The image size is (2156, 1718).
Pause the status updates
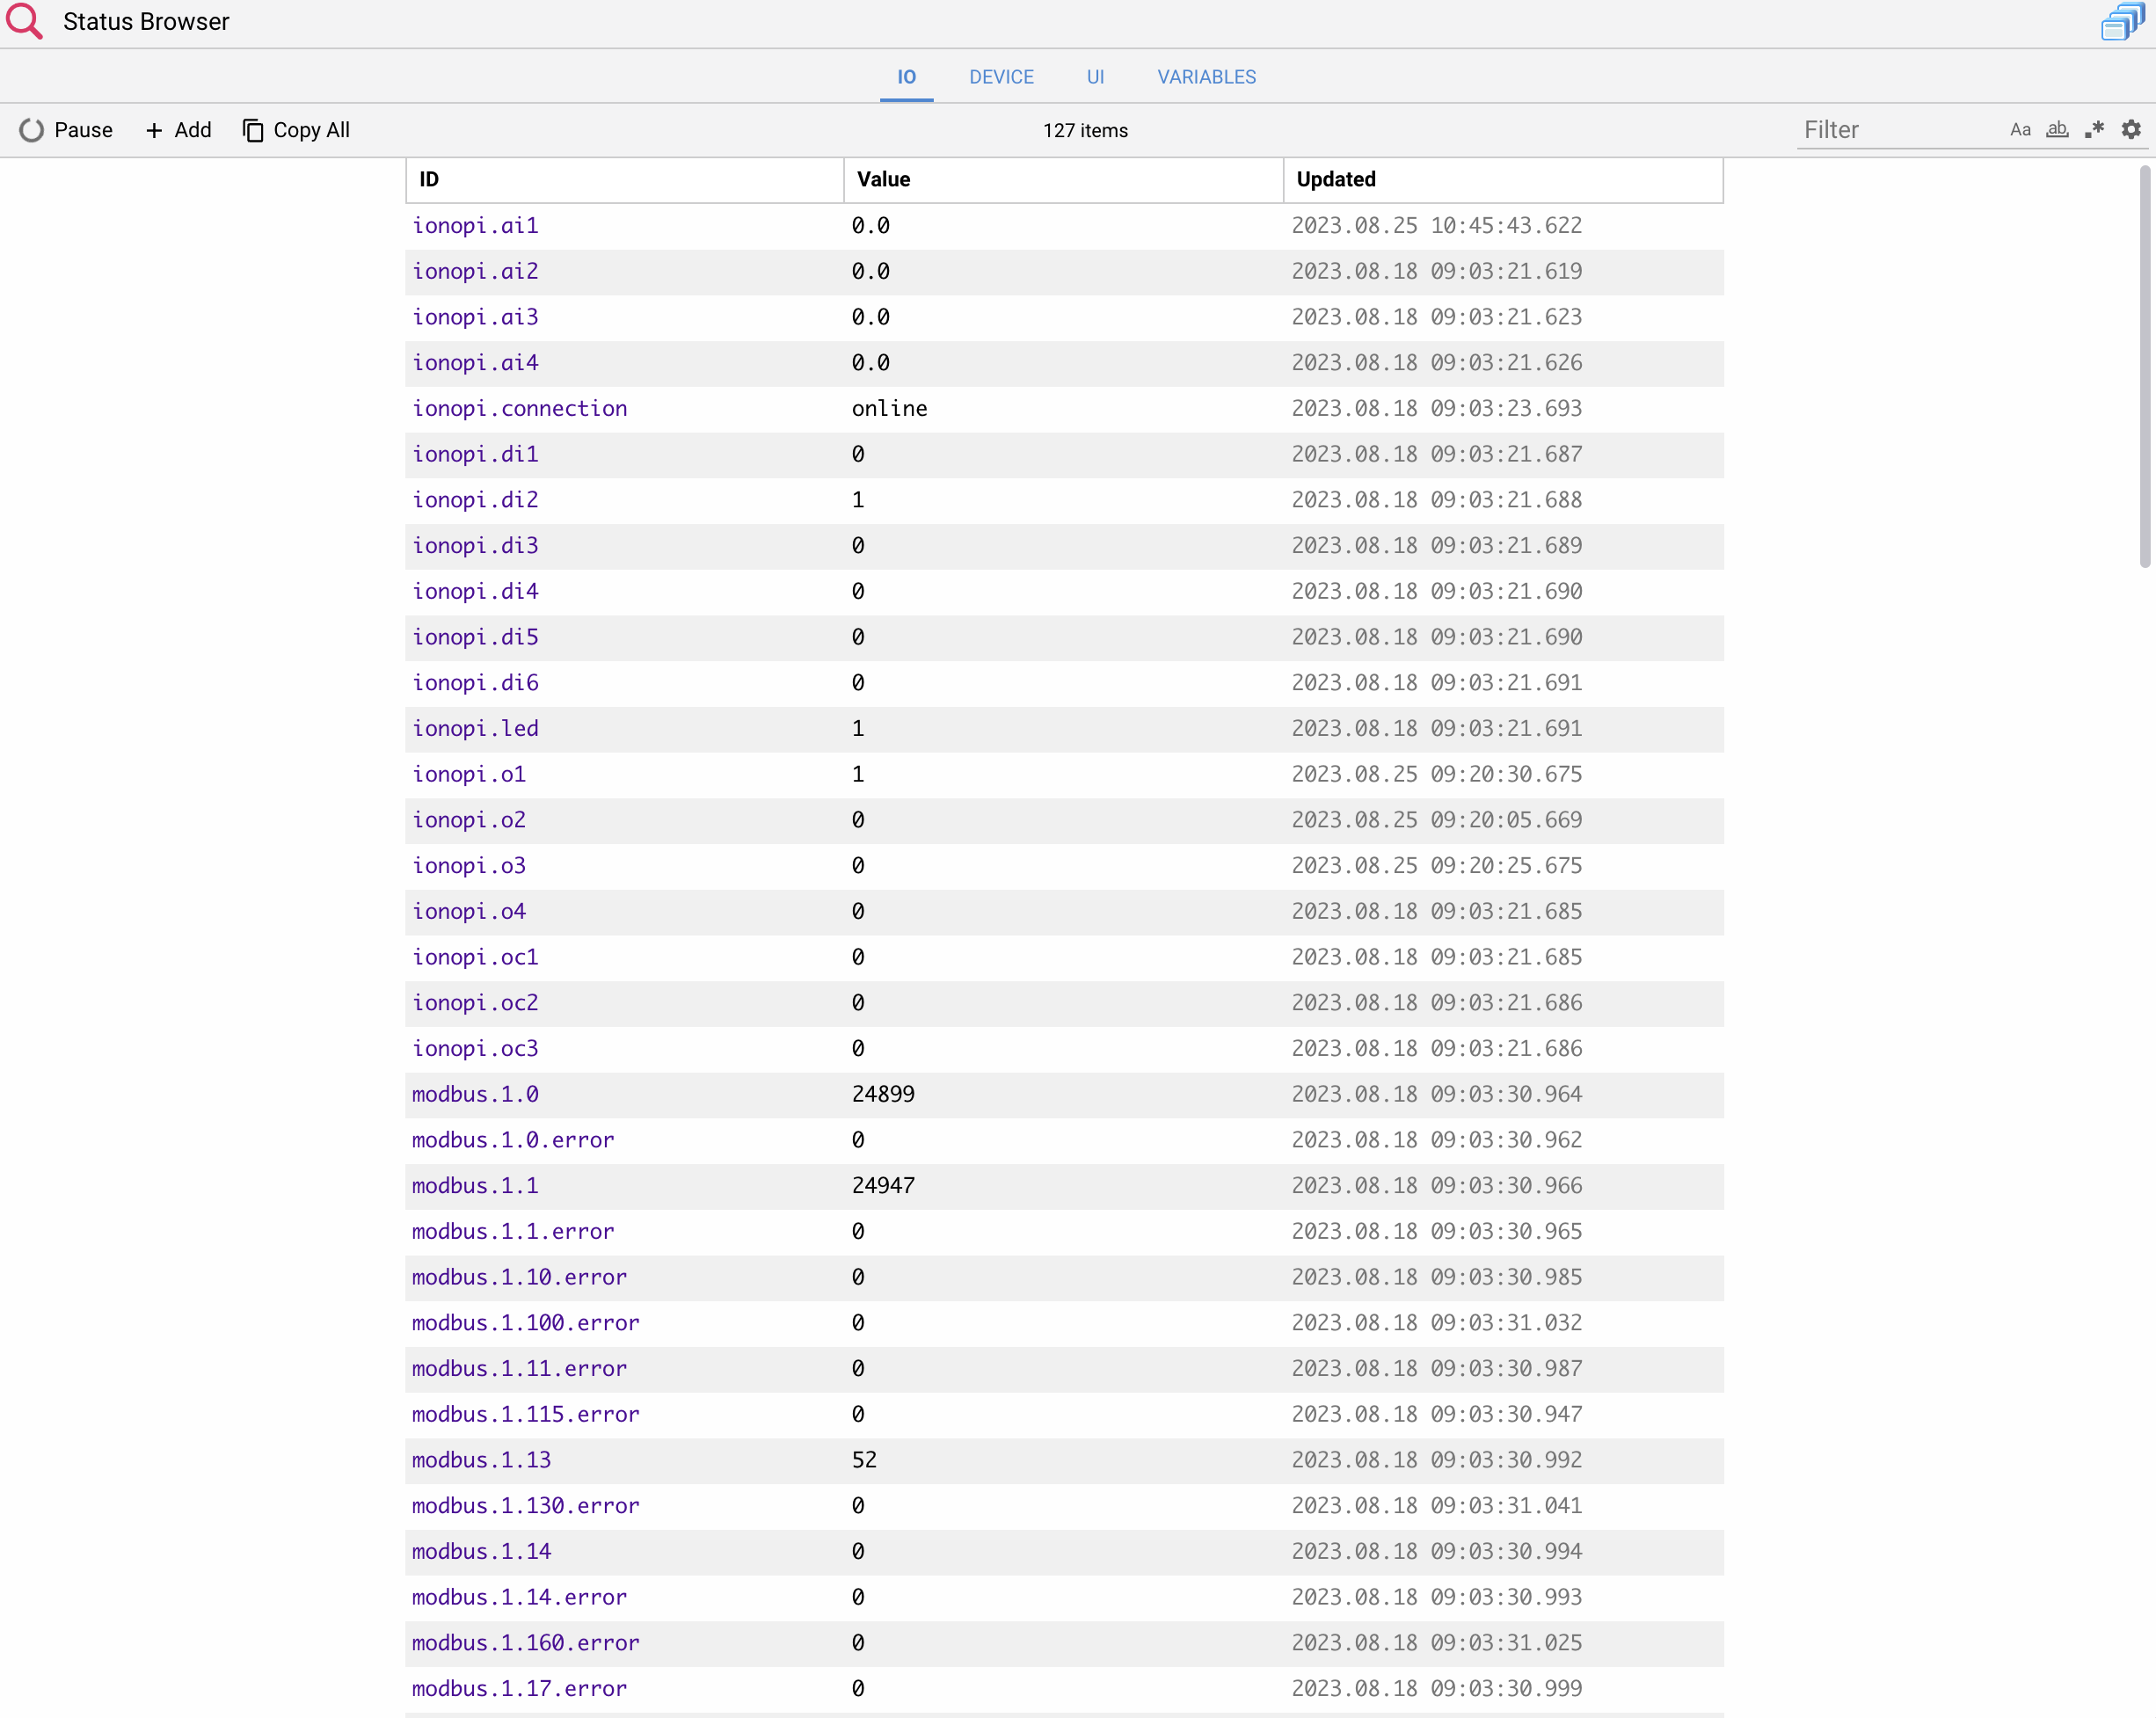(66, 131)
